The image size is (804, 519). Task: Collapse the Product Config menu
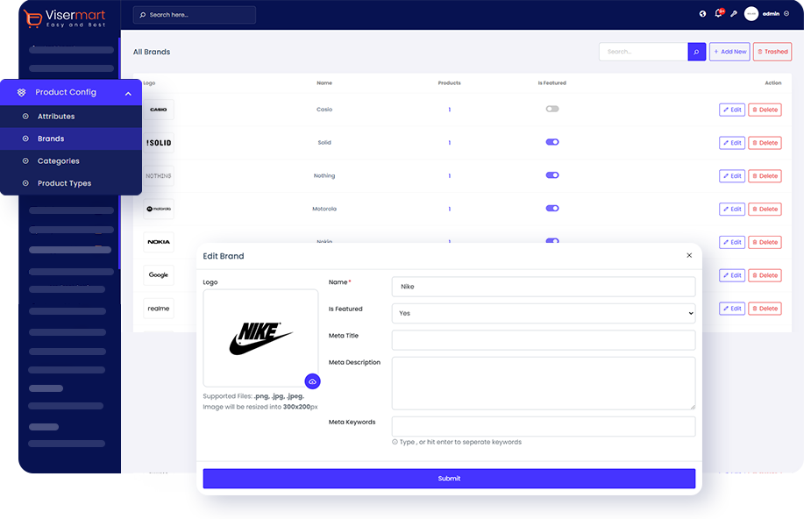[128, 93]
